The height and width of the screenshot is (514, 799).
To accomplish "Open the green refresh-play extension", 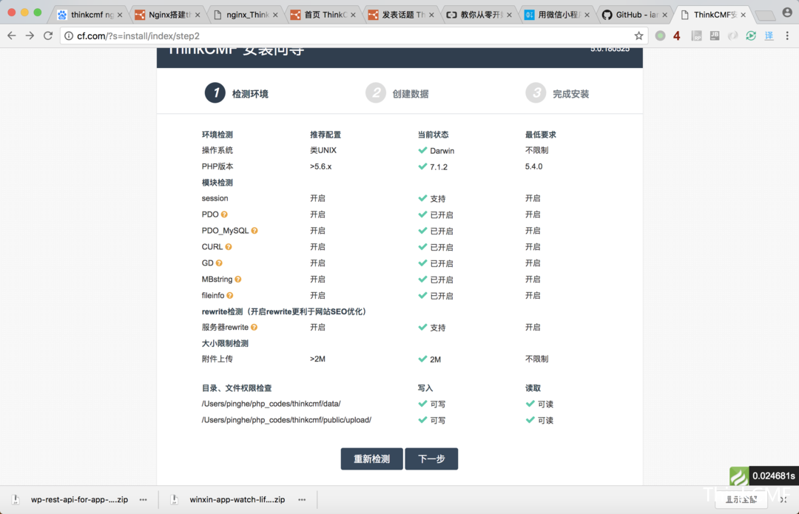I will [751, 35].
